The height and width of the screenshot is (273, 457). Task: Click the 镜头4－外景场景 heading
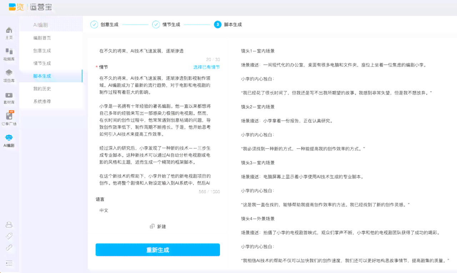pyautogui.click(x=258, y=218)
